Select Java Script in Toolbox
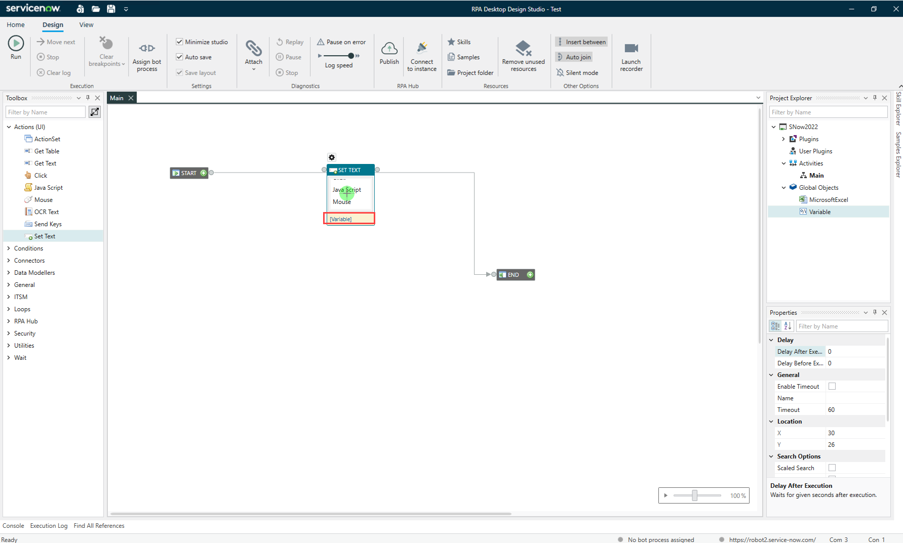Viewport: 903px width, 543px height. click(48, 188)
